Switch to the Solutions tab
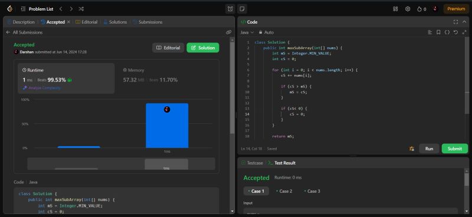 pos(115,22)
